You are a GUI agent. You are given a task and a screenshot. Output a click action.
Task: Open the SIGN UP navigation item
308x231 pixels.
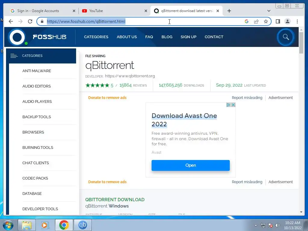click(188, 37)
